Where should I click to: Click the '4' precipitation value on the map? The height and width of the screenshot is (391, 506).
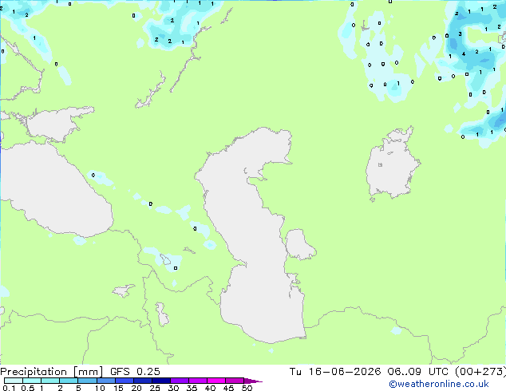464,54
